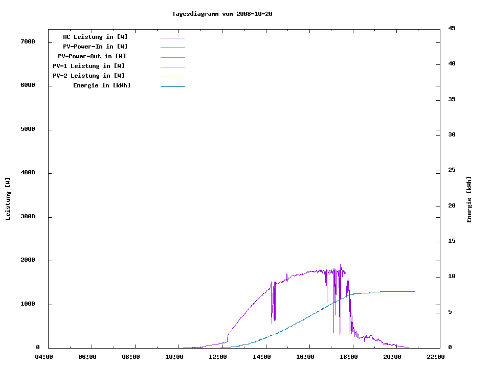Pick the 'PV-1 Leistung in [W]' legend entry
This screenshot has height=368, width=491.
point(88,66)
